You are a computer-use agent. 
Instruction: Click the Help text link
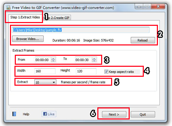(x=26, y=114)
